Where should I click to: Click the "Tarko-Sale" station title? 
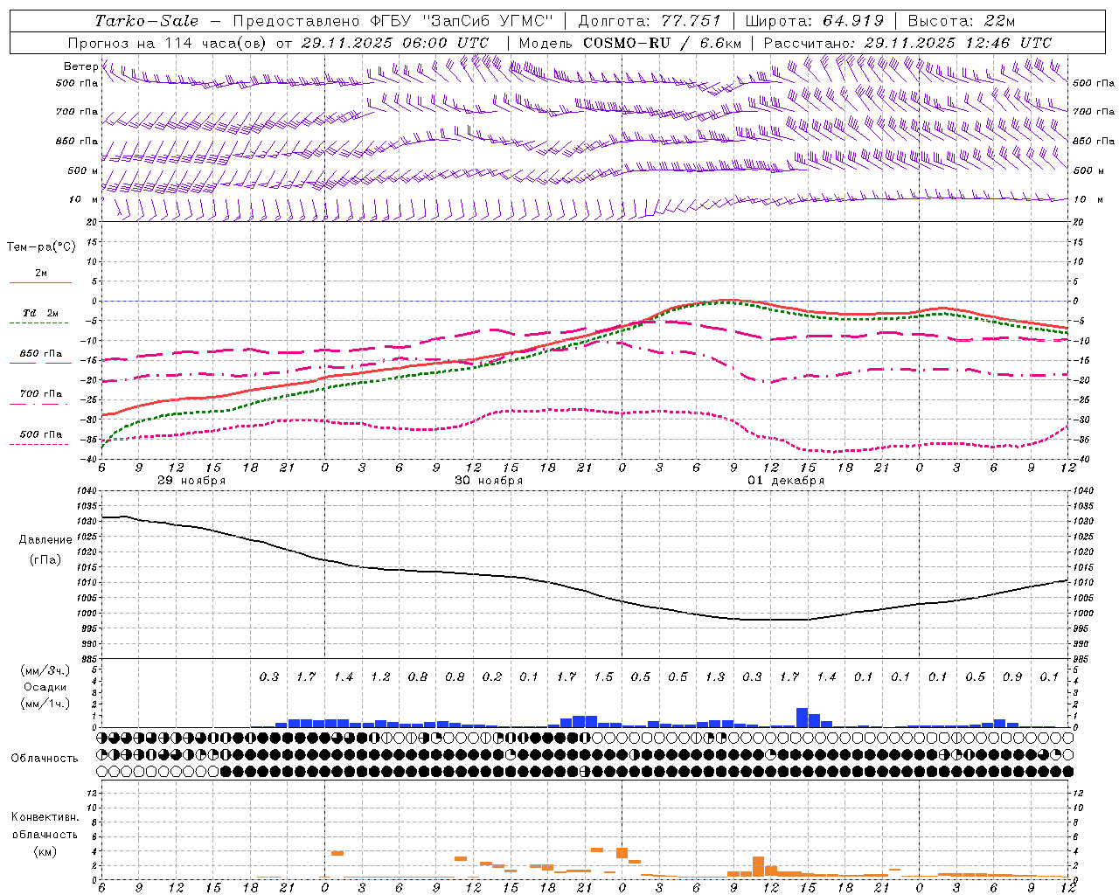pyautogui.click(x=146, y=21)
